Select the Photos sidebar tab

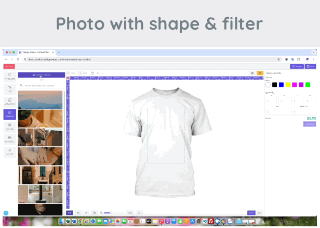(10, 113)
